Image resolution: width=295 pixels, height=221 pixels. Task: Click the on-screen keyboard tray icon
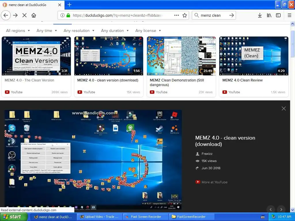pos(263,217)
